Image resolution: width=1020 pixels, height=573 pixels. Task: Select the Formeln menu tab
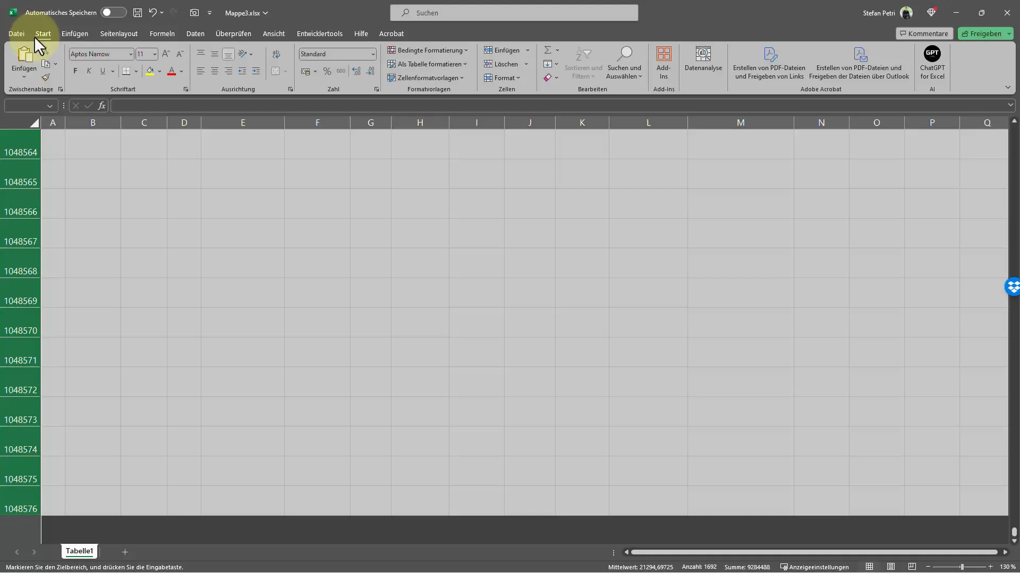click(x=162, y=33)
